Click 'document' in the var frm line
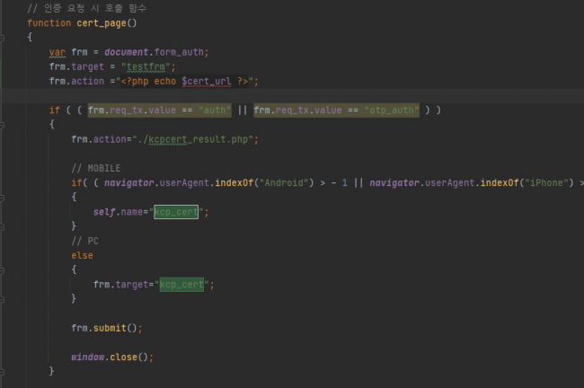The height and width of the screenshot is (388, 584). [126, 52]
